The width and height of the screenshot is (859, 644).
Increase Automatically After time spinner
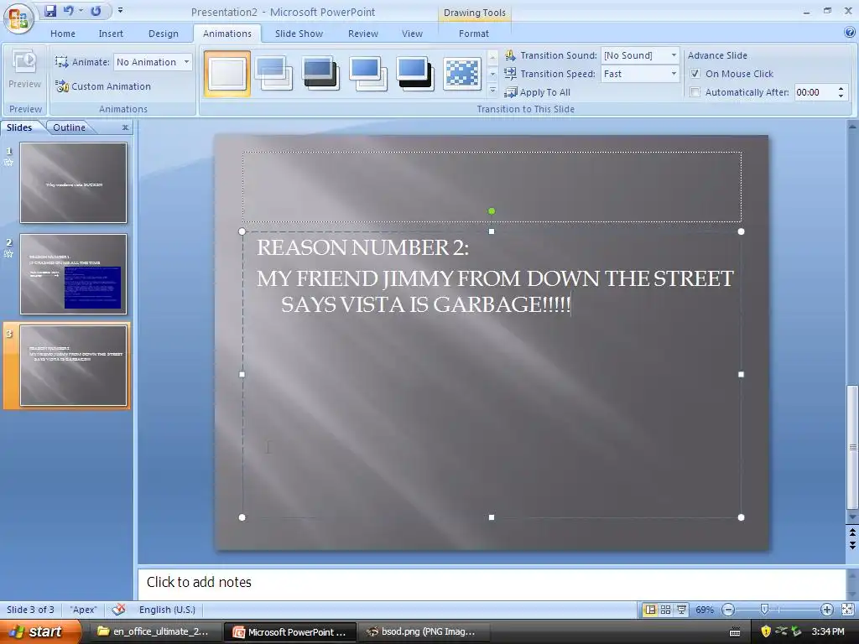841,88
